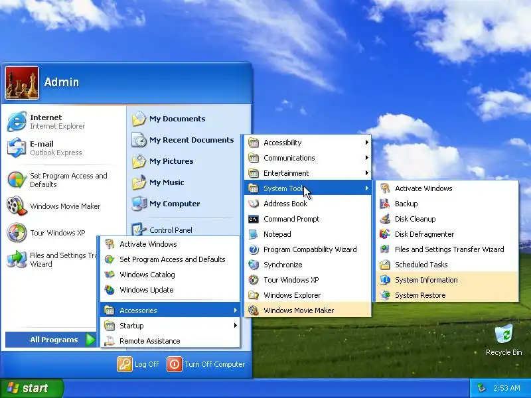Click the All Programs green arrow
Image resolution: width=531 pixels, height=398 pixels.
(90, 340)
